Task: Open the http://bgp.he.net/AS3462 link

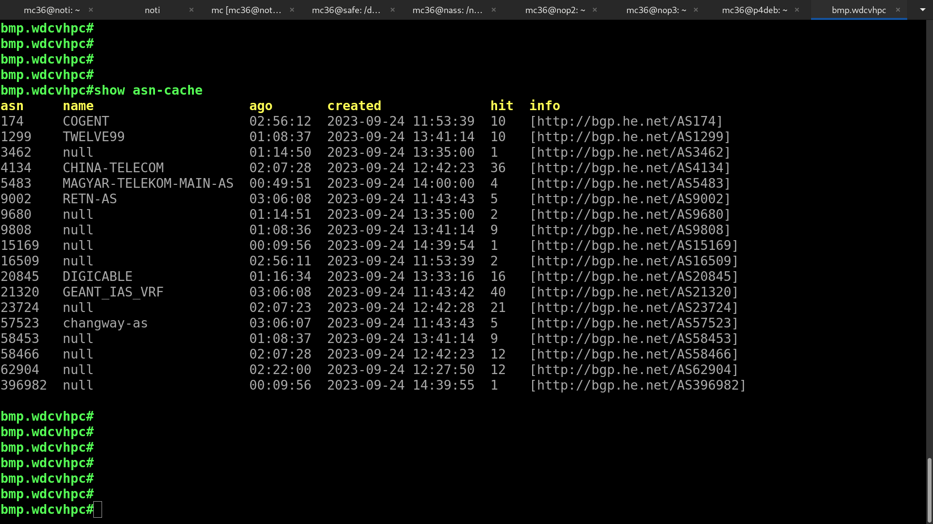Action: 630,152
